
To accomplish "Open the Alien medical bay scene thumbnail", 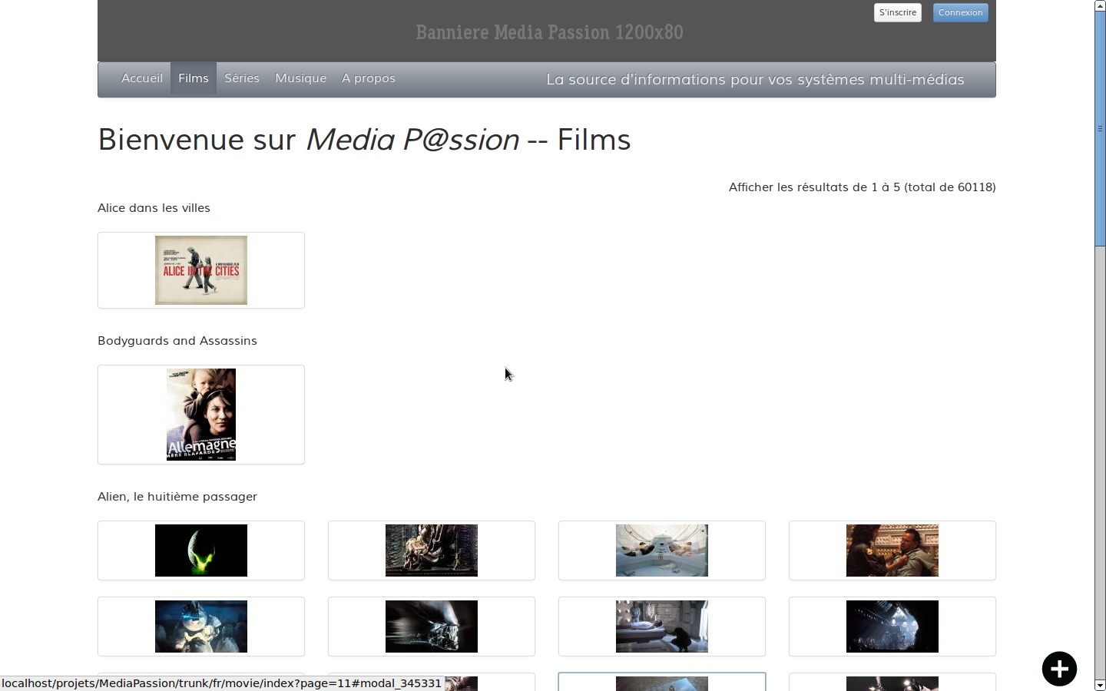I will click(x=662, y=627).
